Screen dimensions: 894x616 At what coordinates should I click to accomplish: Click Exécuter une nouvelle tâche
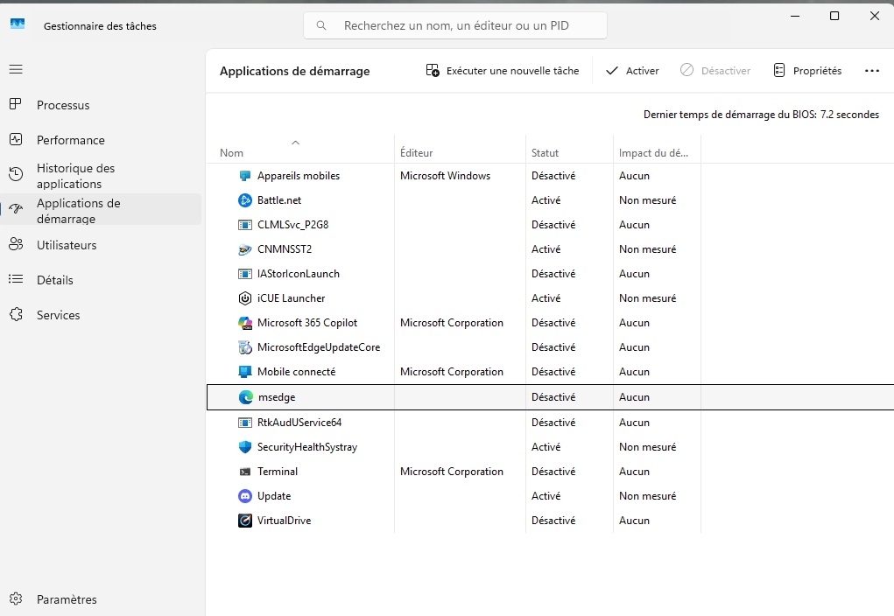click(503, 71)
